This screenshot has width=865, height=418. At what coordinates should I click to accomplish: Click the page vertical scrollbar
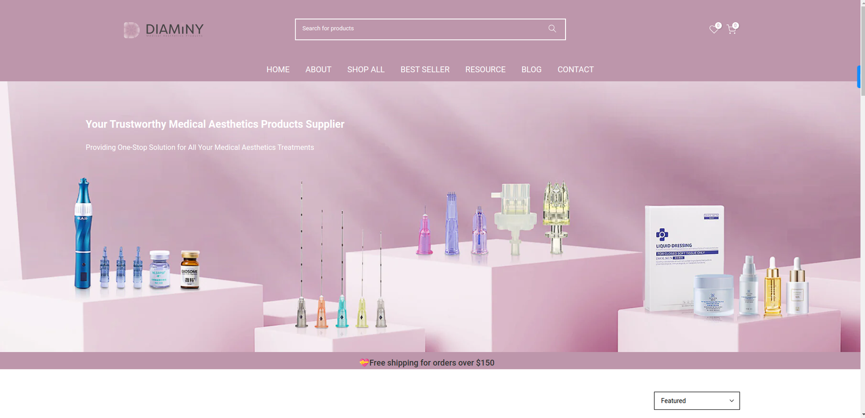[862, 216]
